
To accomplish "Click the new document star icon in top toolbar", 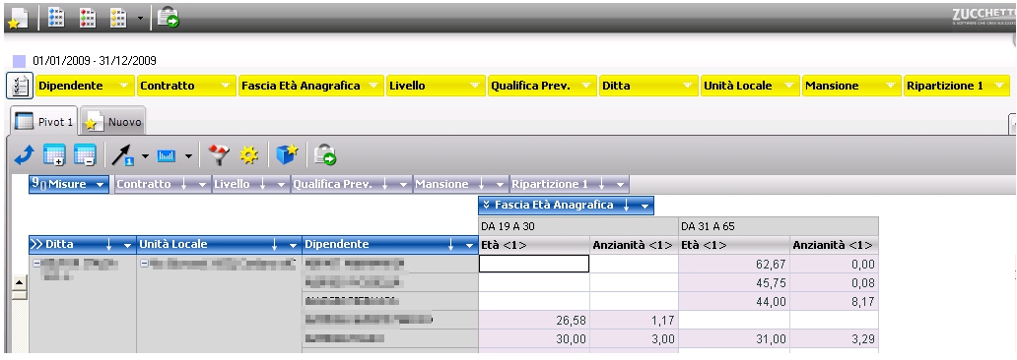I will (18, 18).
